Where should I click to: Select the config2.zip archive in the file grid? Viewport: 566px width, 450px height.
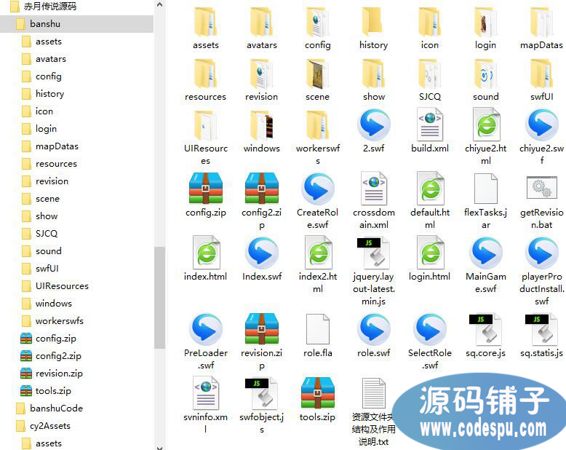[262, 188]
